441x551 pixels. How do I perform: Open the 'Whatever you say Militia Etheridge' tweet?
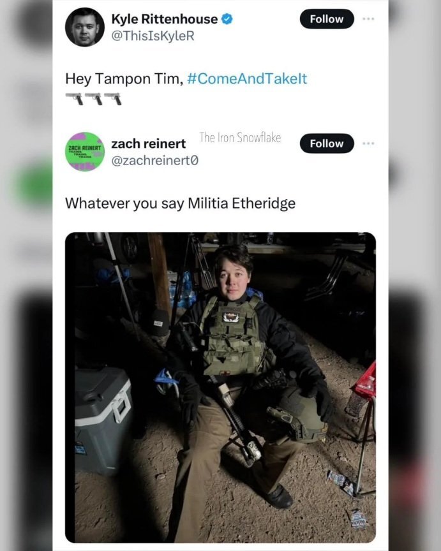181,203
